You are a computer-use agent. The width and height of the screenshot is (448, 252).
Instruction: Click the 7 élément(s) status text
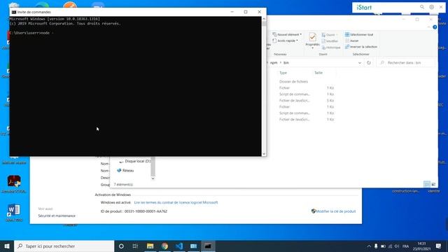click(x=123, y=185)
